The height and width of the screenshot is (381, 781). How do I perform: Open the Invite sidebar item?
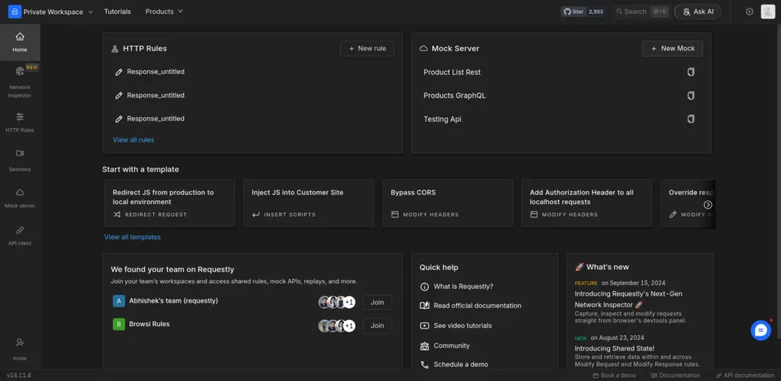pyautogui.click(x=20, y=350)
